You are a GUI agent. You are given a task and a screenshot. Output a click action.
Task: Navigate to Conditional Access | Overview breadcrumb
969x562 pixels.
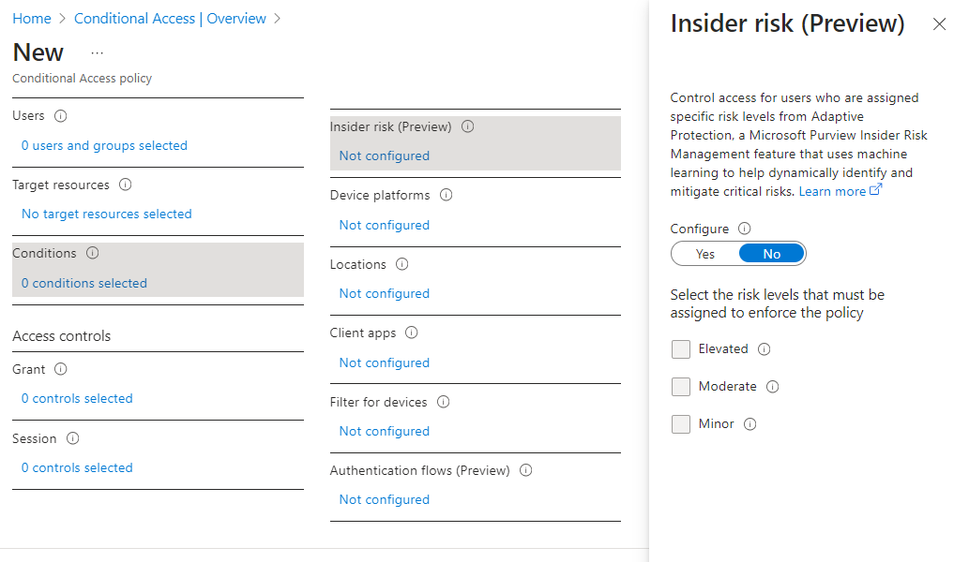pyautogui.click(x=170, y=19)
